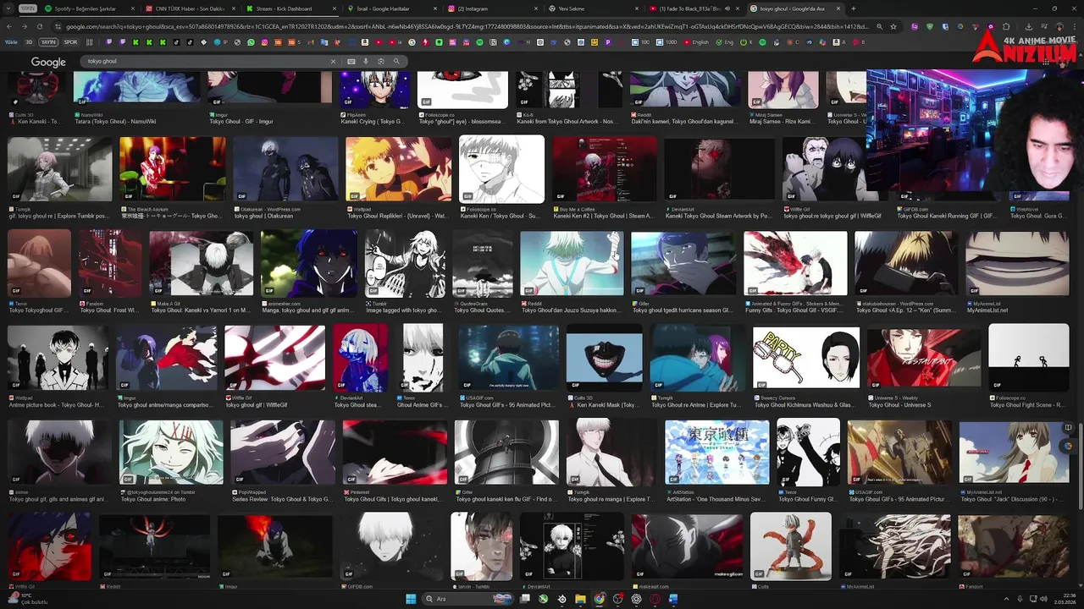Open a new browser tab
Screen dimensions: 1084x609
[x=854, y=8]
